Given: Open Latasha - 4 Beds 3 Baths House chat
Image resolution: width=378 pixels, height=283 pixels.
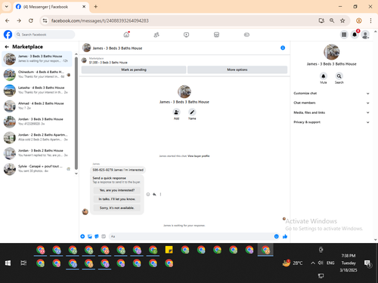Looking at the screenshot, I should [x=37, y=91].
